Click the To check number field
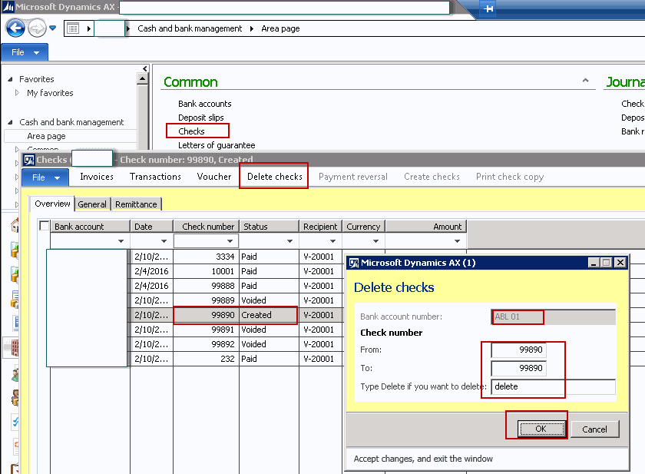The image size is (645, 474). [x=519, y=368]
